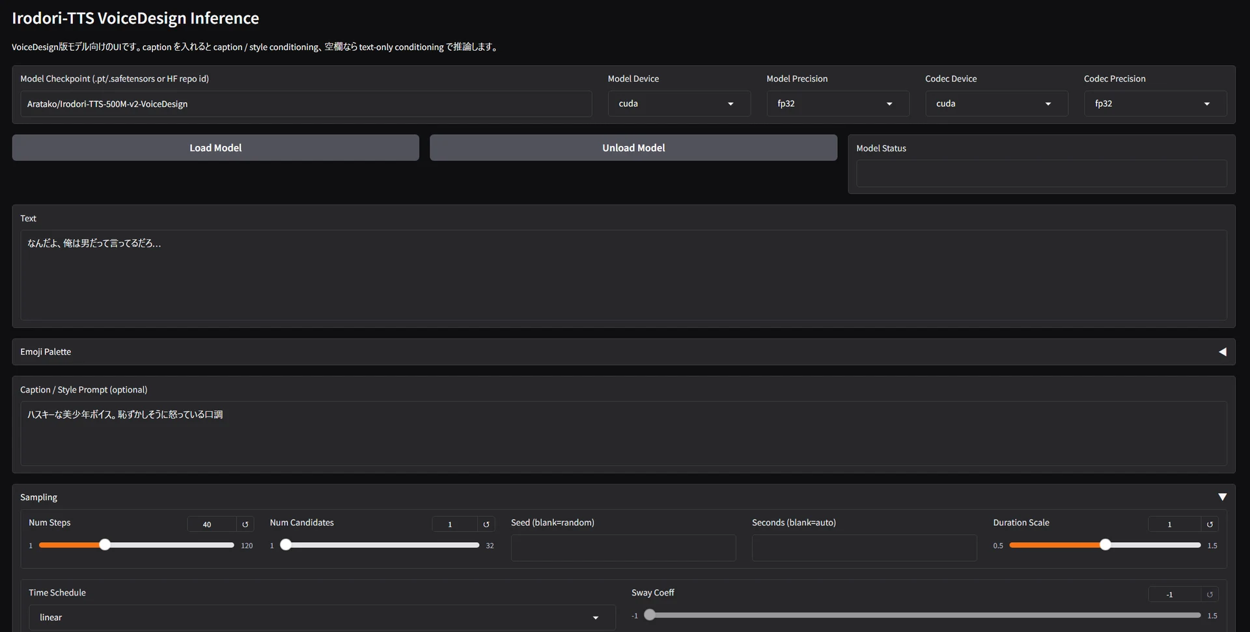This screenshot has width=1250, height=632.
Task: Adjust the Sway Coeff slider
Action: pyautogui.click(x=923, y=615)
